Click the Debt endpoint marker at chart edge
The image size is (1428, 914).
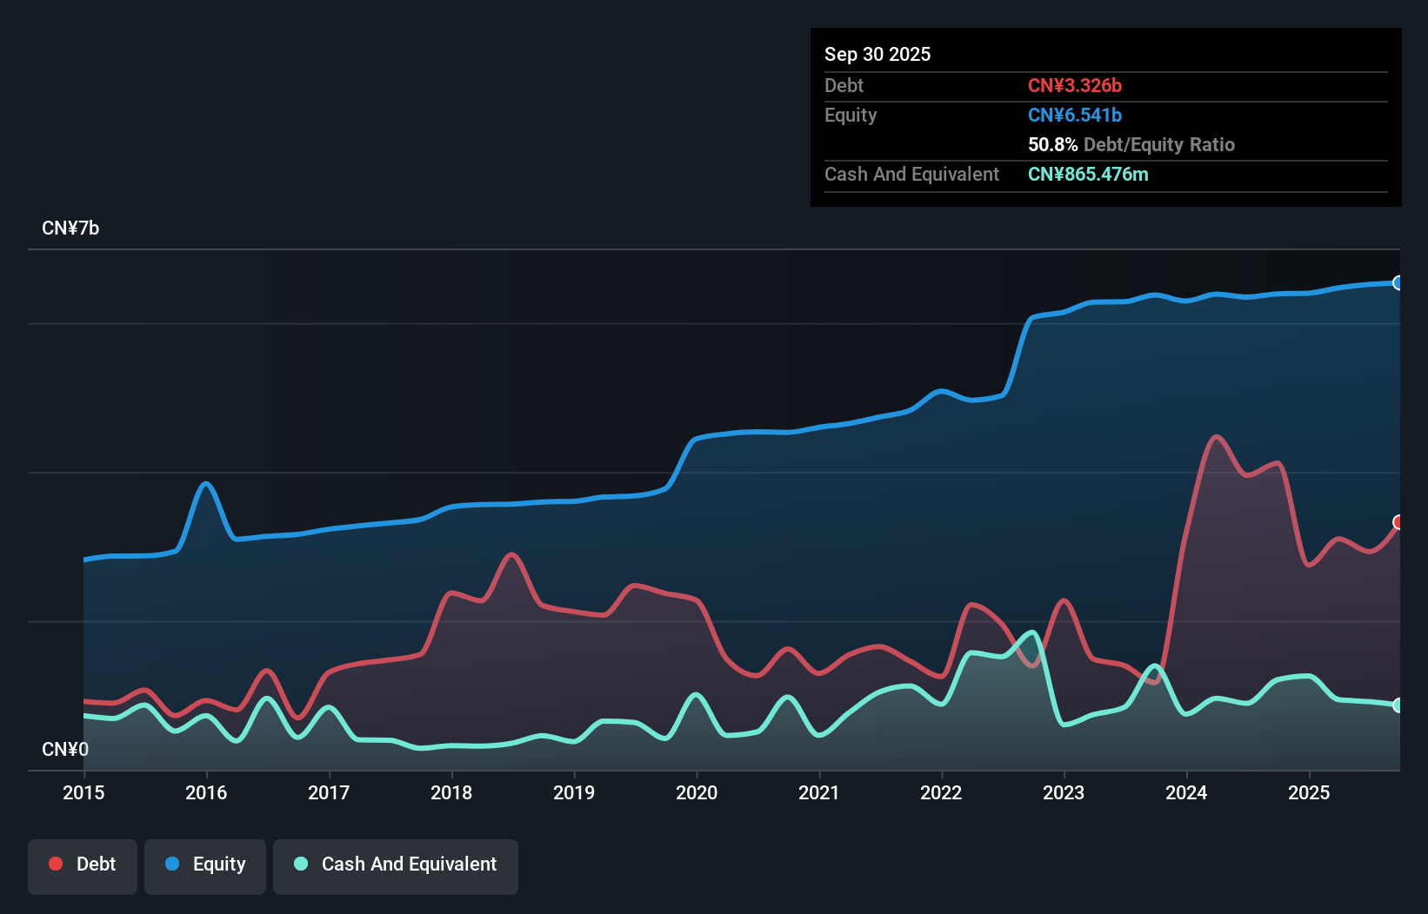[1398, 522]
